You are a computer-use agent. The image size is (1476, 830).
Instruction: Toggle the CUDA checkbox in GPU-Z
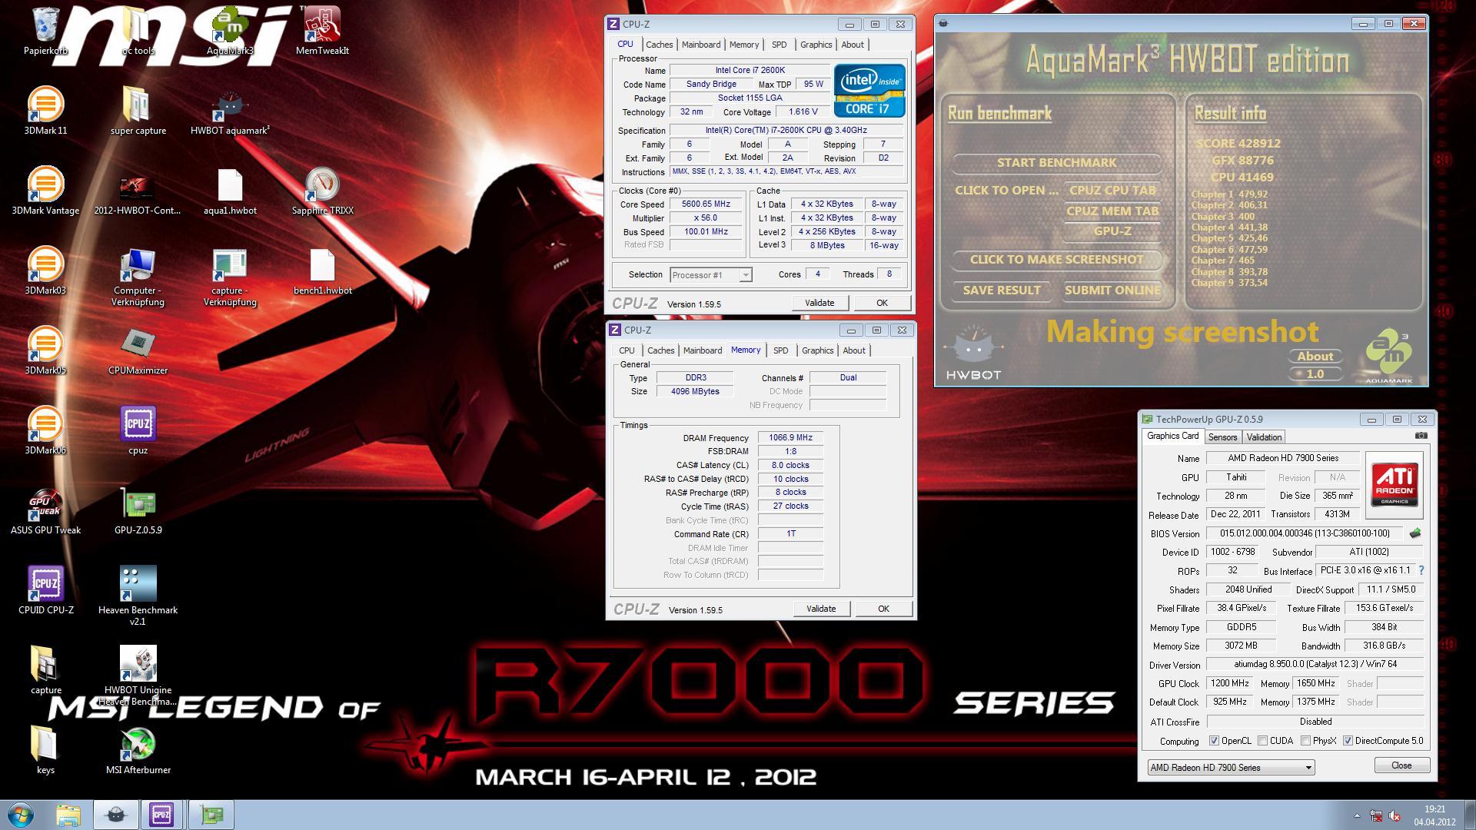click(1262, 741)
